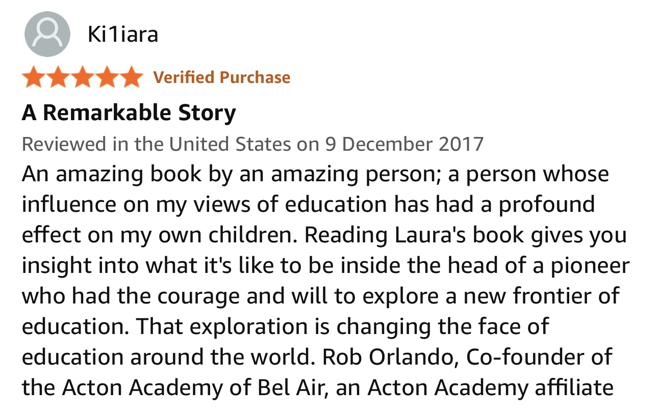Click "9 December 2017" date text
Viewport: 659px width, 415px height.
[404, 144]
